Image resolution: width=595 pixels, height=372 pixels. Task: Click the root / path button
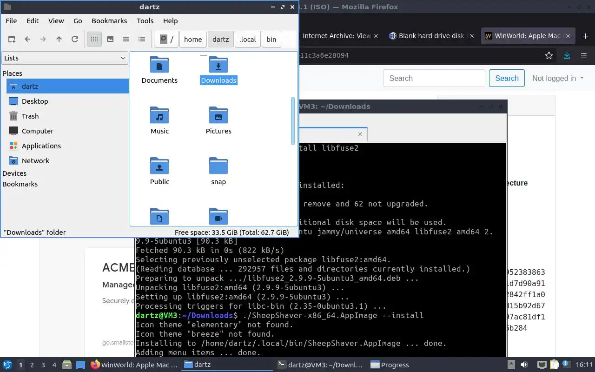coord(166,40)
